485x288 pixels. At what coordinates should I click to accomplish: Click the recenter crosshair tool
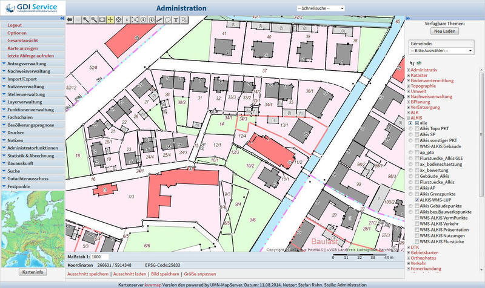pyautogui.click(x=118, y=19)
